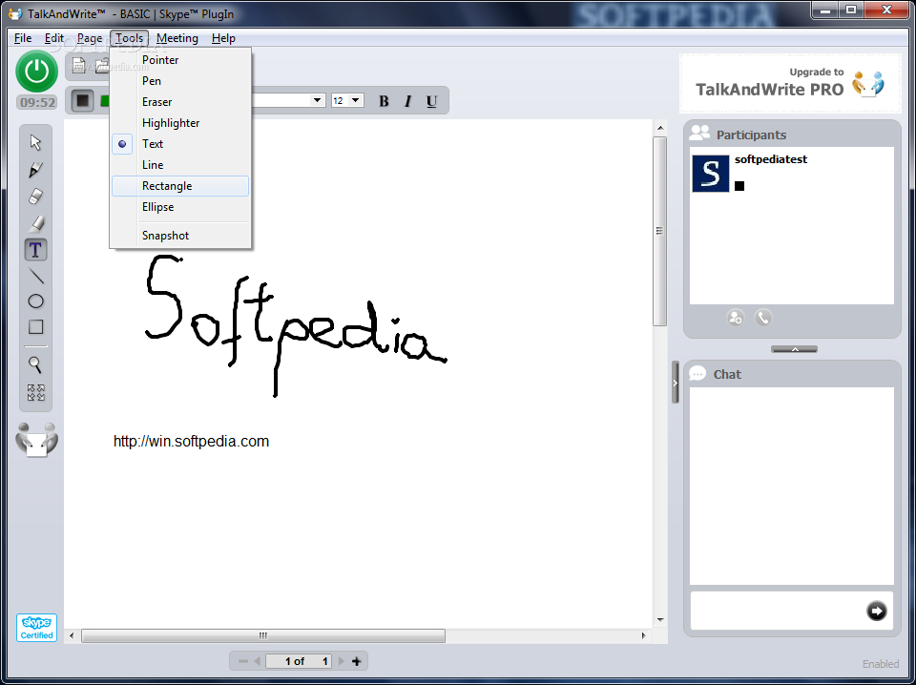Click the Participants panel header icon
The width and height of the screenshot is (916, 685).
(x=699, y=134)
